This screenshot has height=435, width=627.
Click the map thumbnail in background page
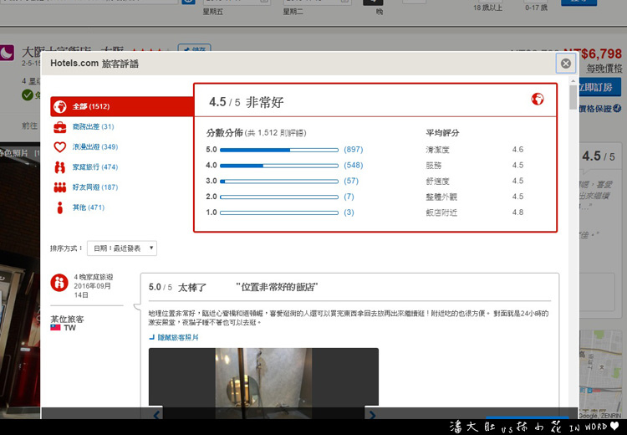600,374
